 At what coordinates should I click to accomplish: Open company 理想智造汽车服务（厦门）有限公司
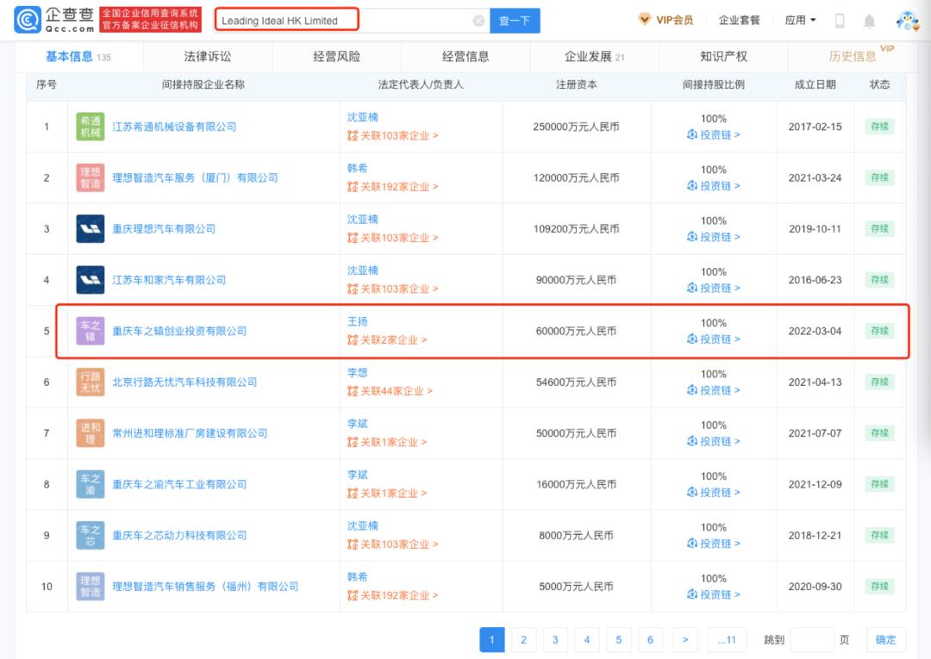click(x=195, y=177)
